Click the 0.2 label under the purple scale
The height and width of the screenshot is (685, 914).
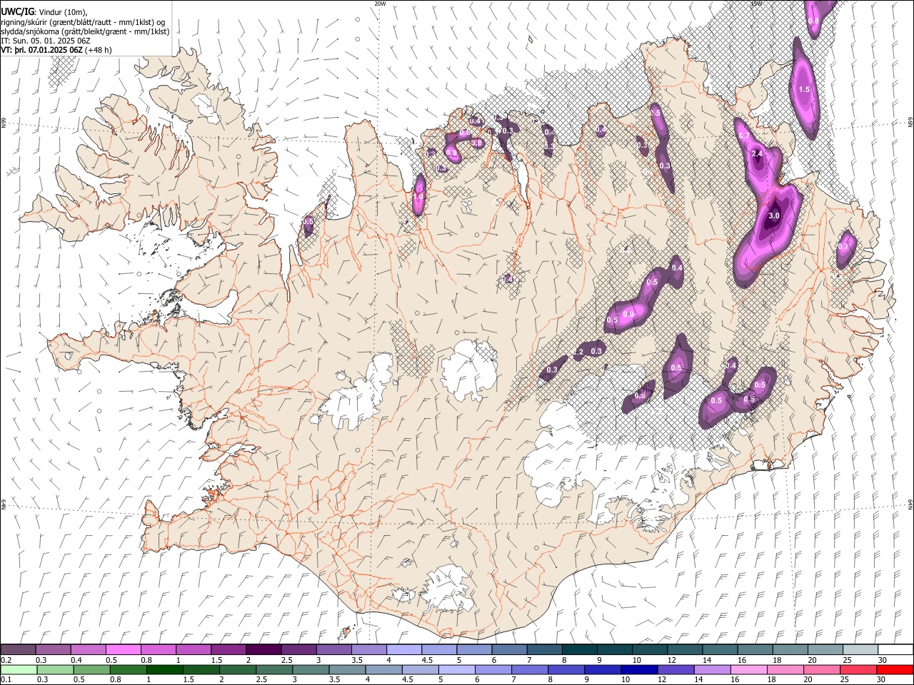tap(5, 660)
